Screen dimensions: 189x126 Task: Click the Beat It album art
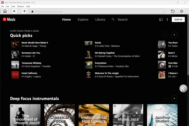(x=162, y=55)
